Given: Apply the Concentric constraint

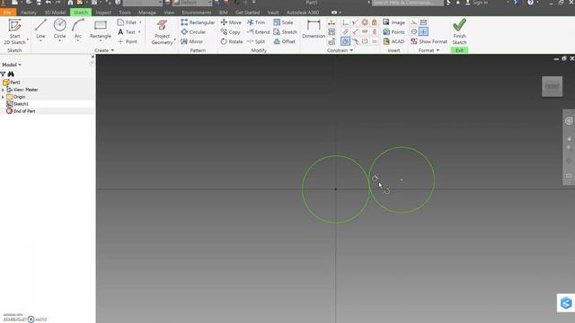Looking at the screenshot, I should [x=365, y=22].
